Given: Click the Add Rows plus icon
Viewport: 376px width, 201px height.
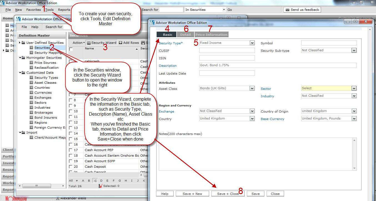Looking at the screenshot, I should 121,43.
